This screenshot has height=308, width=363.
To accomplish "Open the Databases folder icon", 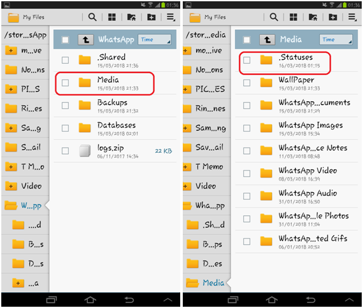I will tap(85, 128).
